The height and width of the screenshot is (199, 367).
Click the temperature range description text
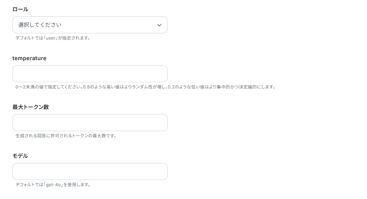point(145,87)
